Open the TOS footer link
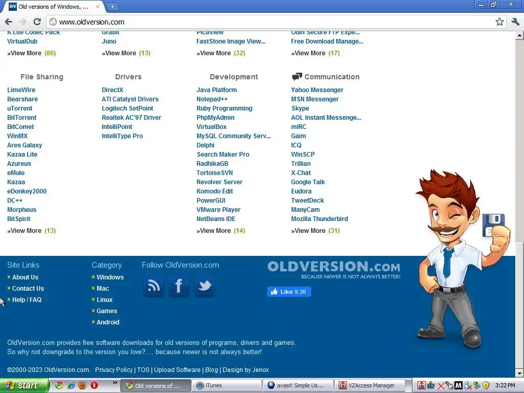This screenshot has height=393, width=524. point(143,370)
